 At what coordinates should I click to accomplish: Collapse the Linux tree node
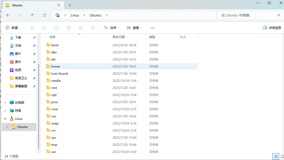(x=5, y=119)
